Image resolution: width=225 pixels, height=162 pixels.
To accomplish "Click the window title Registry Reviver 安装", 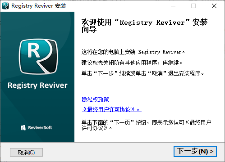I will [39, 6].
